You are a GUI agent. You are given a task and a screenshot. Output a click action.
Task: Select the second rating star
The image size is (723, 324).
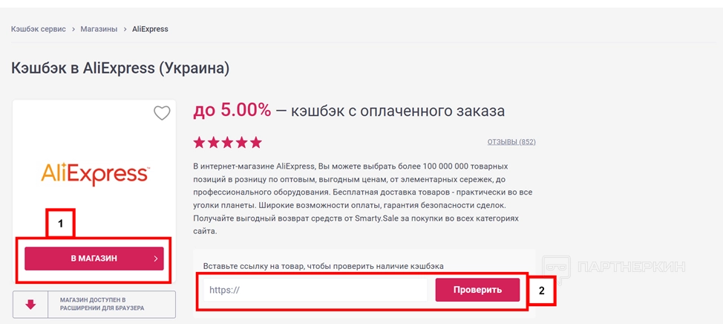[x=213, y=142]
